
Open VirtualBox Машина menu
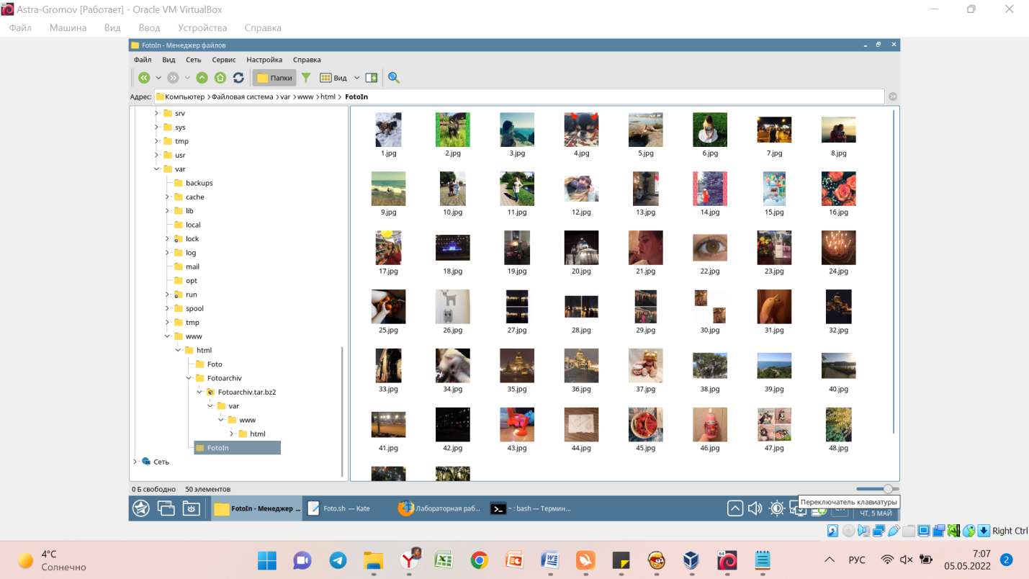pyautogui.click(x=68, y=27)
